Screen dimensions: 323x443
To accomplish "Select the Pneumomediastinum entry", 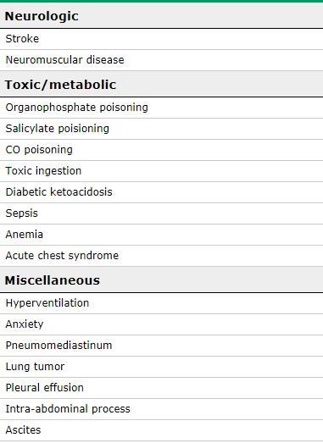I will pyautogui.click(x=161, y=346).
